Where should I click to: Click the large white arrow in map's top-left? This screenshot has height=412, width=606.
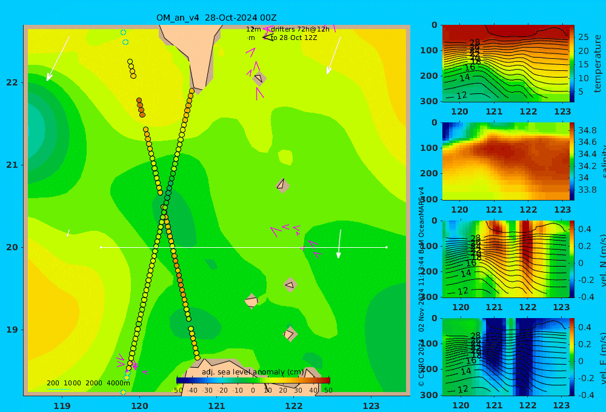58,59
